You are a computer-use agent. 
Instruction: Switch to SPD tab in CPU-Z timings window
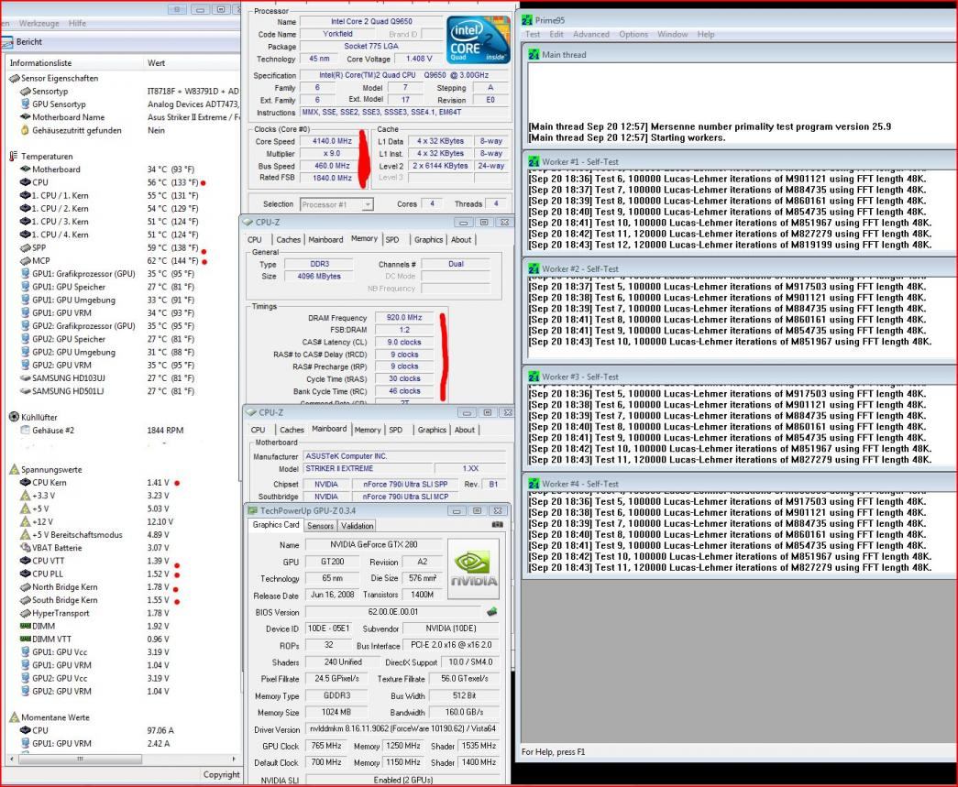coord(392,239)
